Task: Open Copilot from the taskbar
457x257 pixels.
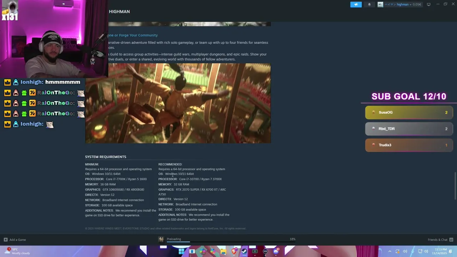Action: [213, 251]
